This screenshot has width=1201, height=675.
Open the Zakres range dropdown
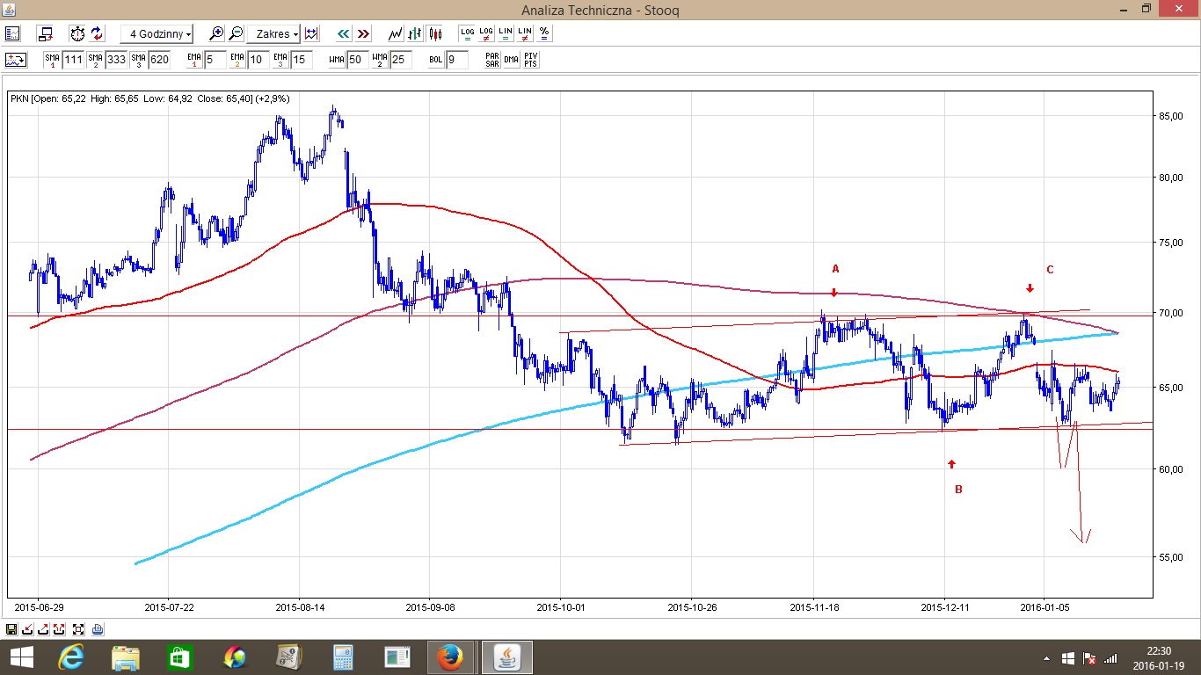point(273,33)
